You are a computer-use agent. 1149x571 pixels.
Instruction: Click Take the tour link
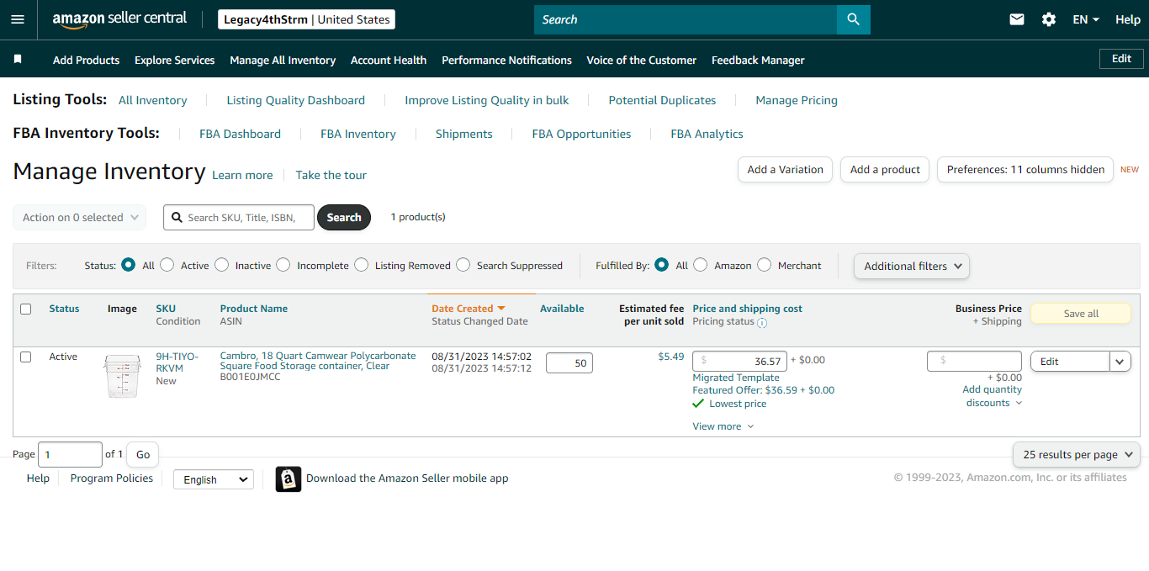point(331,175)
